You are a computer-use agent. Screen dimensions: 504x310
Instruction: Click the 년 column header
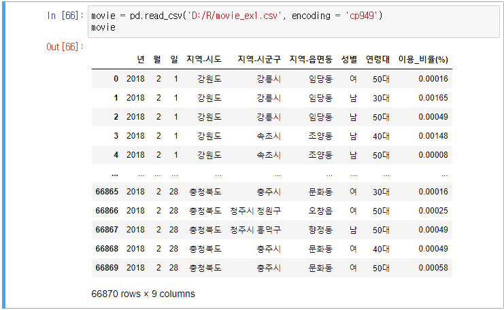(141, 59)
